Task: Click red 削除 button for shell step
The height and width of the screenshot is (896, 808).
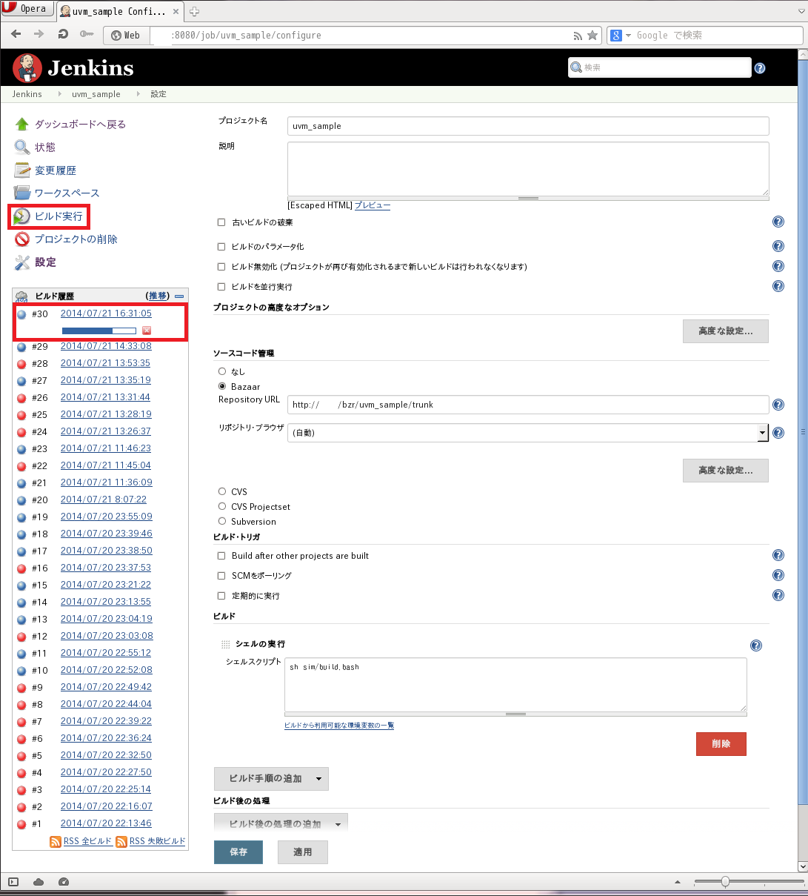Action: [721, 744]
